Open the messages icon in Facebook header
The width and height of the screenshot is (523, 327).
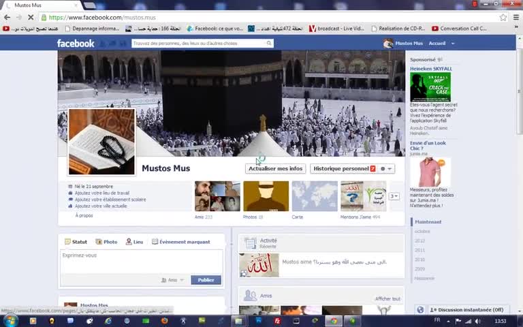[113, 44]
